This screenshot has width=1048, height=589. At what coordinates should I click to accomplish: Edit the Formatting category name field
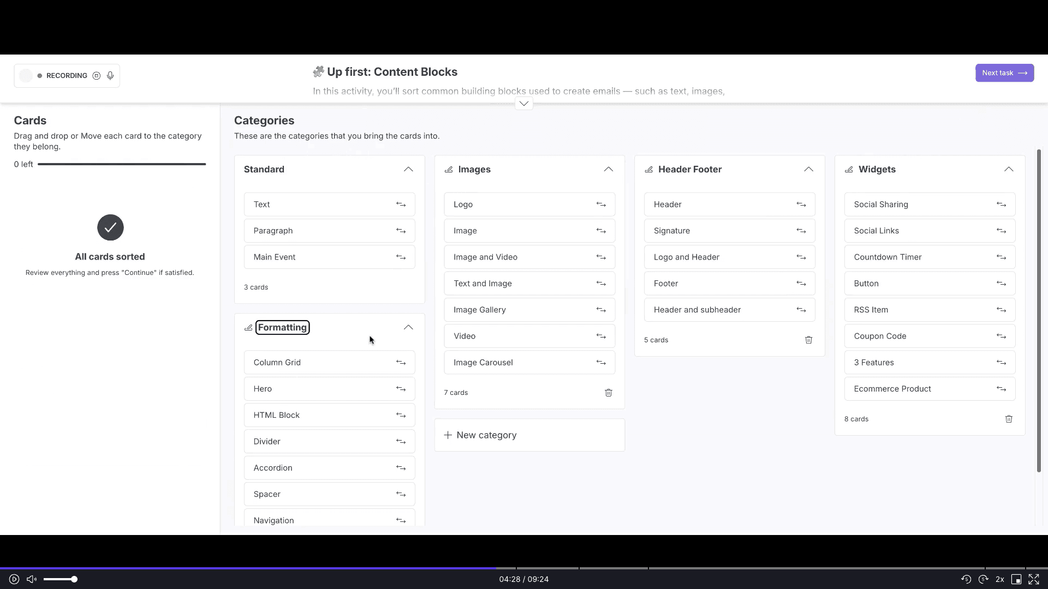(282, 327)
